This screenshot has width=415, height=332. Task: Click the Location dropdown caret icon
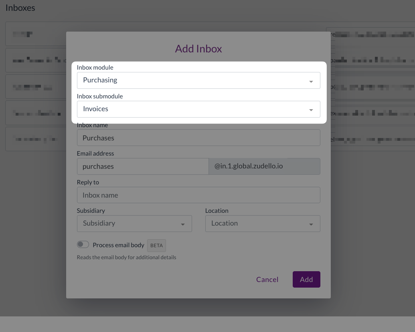tap(311, 224)
